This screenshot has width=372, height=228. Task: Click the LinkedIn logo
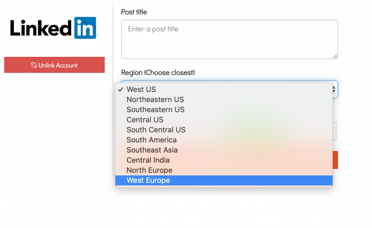click(54, 28)
